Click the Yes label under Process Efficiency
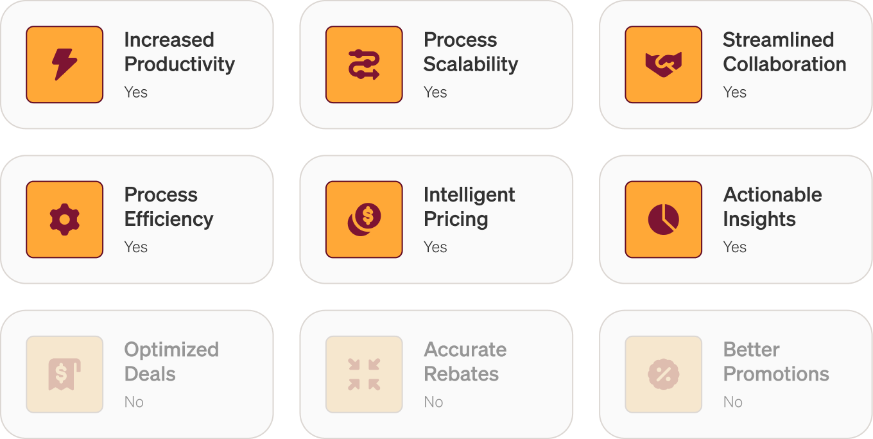This screenshot has height=439, width=873. (x=136, y=247)
